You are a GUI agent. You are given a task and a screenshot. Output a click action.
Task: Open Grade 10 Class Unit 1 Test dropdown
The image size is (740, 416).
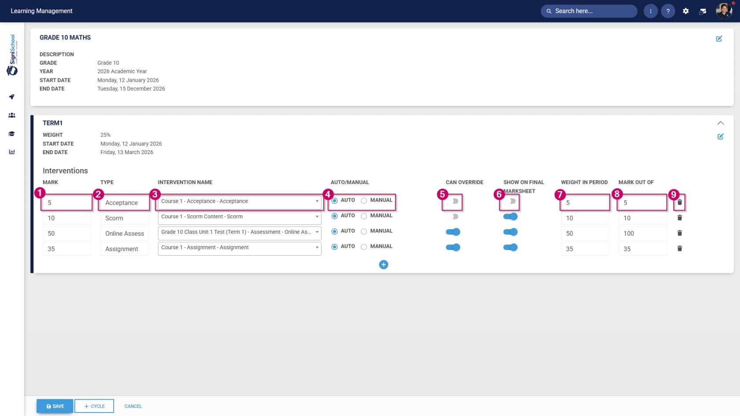pos(240,233)
